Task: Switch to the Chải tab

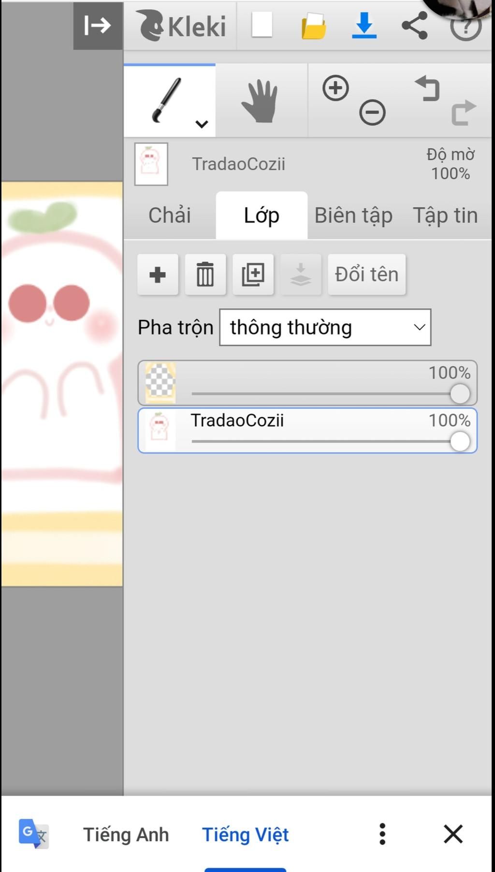Action: pos(169,215)
